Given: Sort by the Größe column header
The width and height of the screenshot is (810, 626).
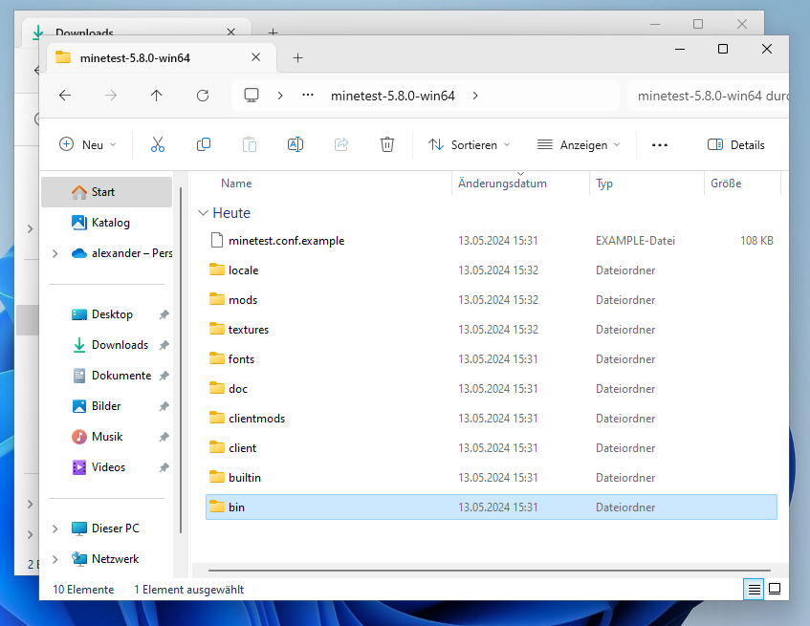Looking at the screenshot, I should pyautogui.click(x=742, y=183).
